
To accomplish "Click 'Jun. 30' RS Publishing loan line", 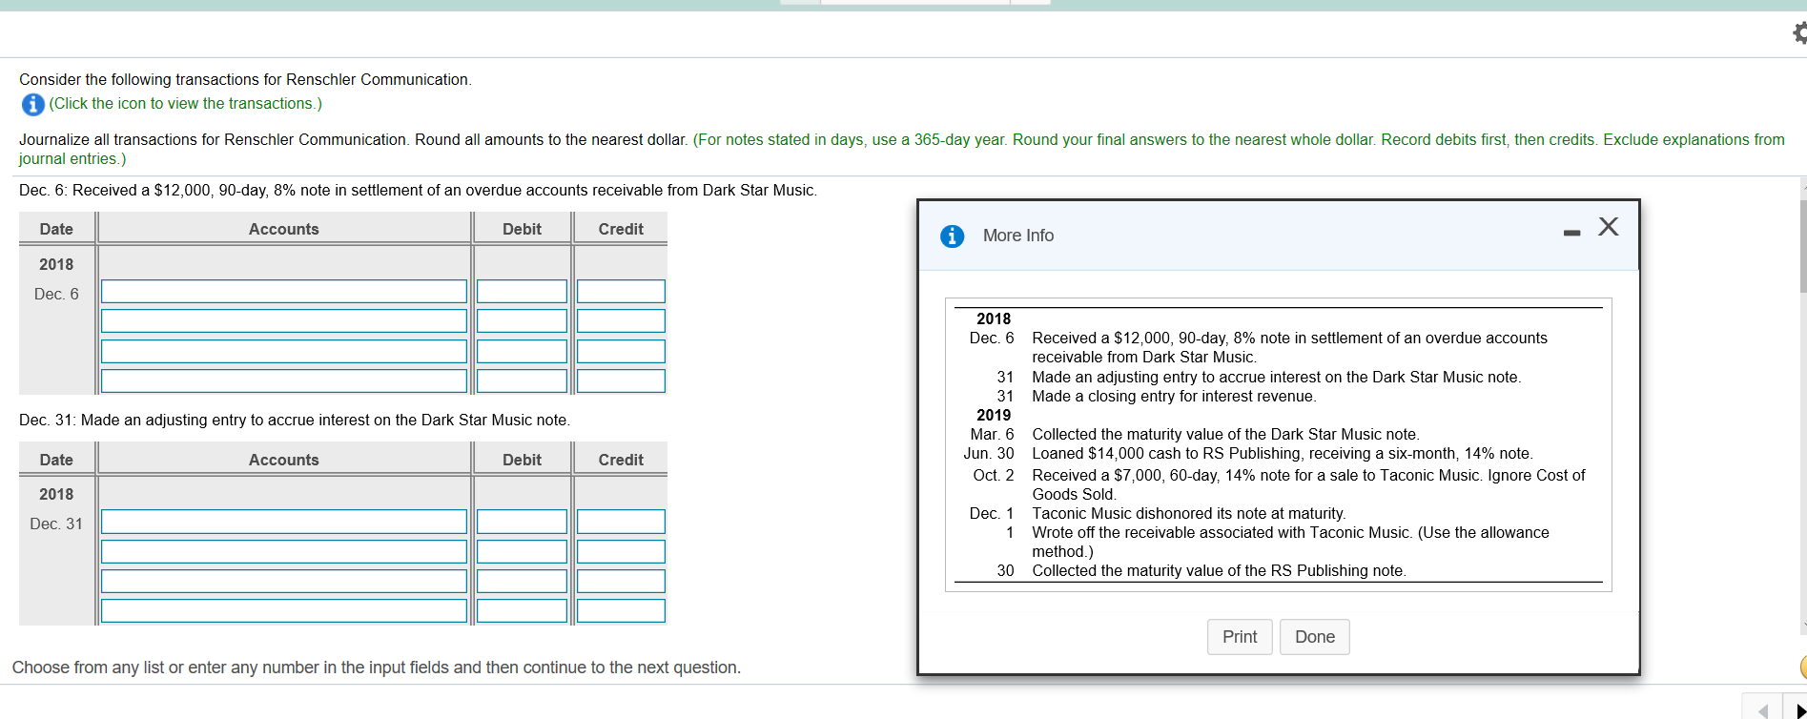I will [1248, 453].
